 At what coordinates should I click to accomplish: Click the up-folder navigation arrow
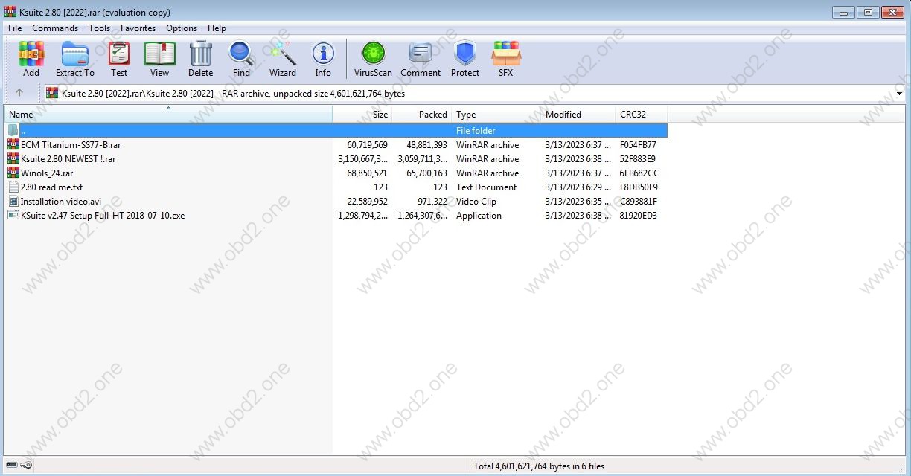[20, 93]
